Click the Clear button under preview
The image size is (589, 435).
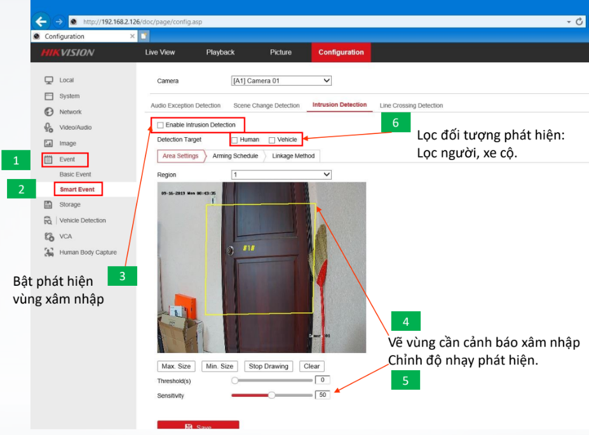[x=311, y=366]
